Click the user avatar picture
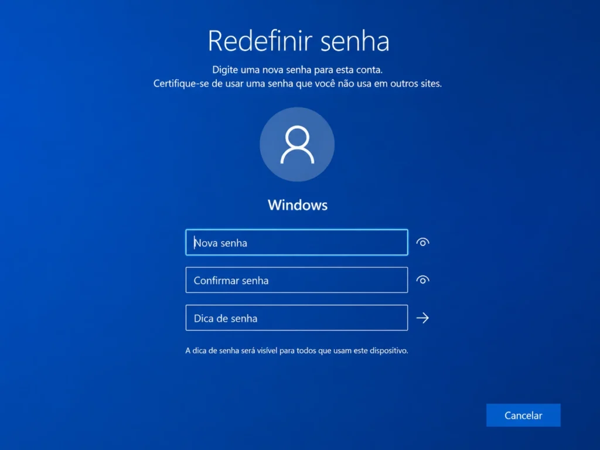Screen dimensions: 600x450 pyautogui.click(x=297, y=144)
